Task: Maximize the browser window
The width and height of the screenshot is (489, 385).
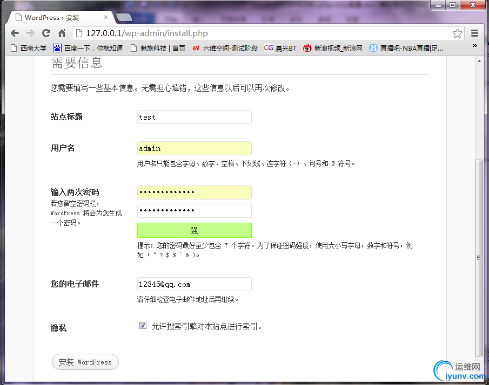Action: click(452, 5)
